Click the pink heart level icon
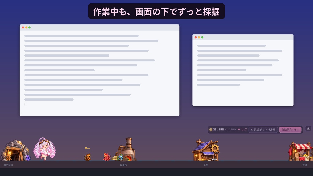The width and height of the screenshot is (313, 176). [x=239, y=130]
